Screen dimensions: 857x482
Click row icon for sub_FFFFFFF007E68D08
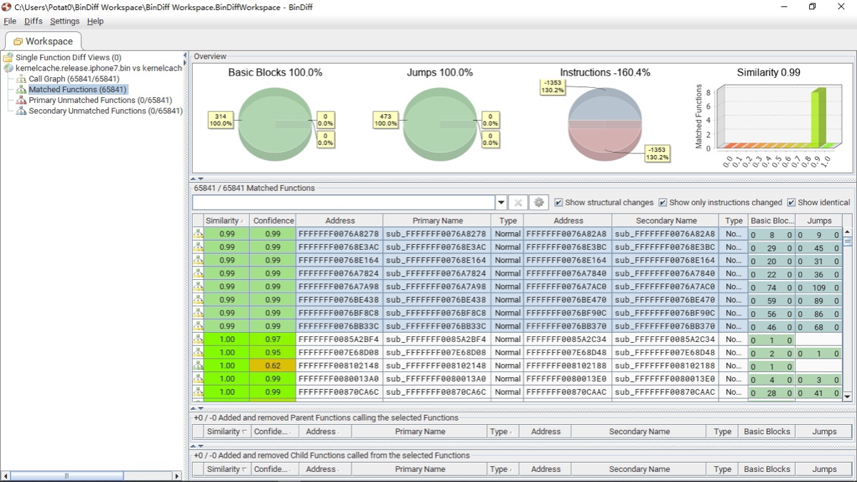(198, 353)
